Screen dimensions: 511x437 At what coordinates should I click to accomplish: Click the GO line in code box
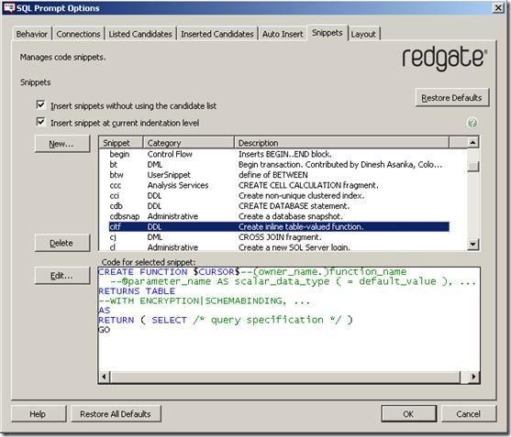(105, 330)
